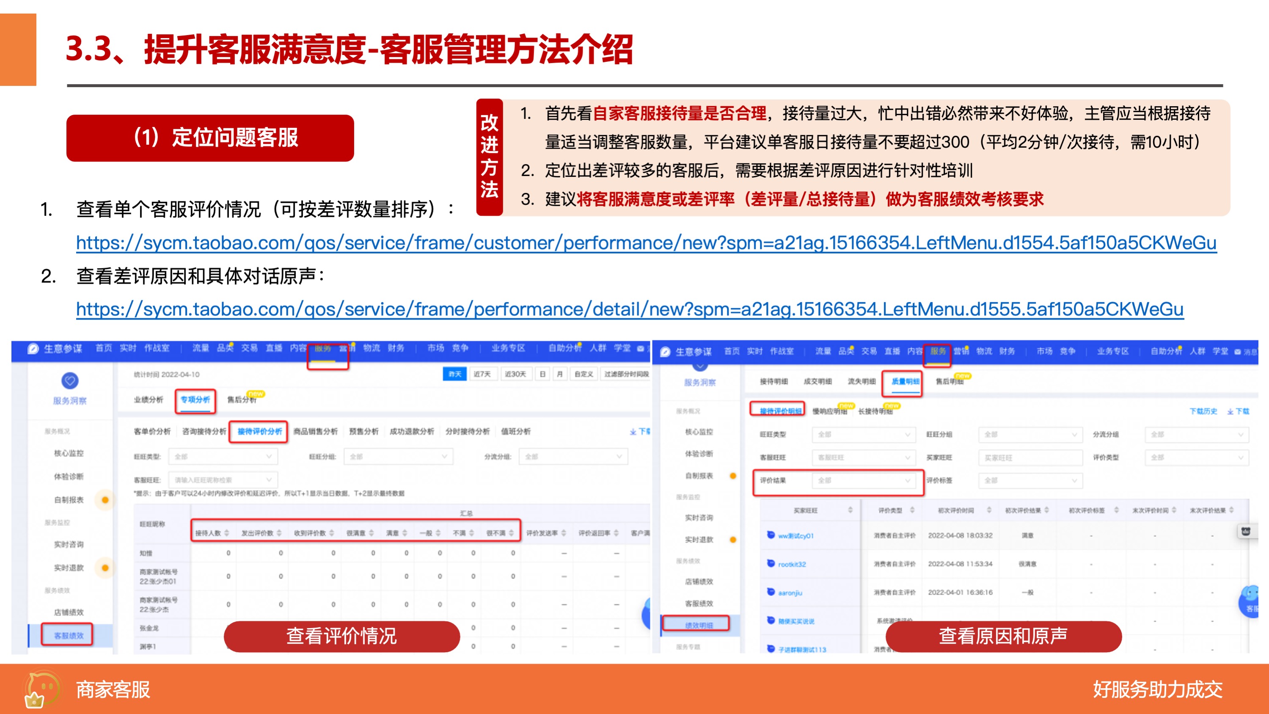This screenshot has width=1269, height=714.
Task: Open 旺旺分组 dropdown in left screenshot
Action: (x=398, y=457)
